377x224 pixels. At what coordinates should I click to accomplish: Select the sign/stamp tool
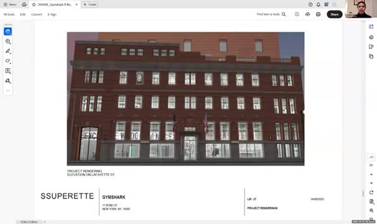tap(7, 81)
